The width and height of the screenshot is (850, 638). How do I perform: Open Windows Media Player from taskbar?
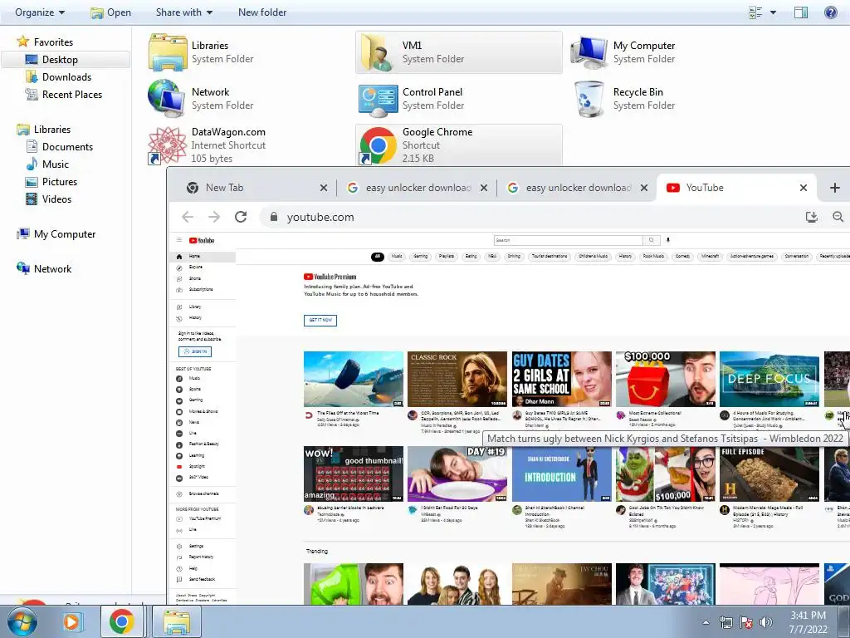[x=71, y=621]
